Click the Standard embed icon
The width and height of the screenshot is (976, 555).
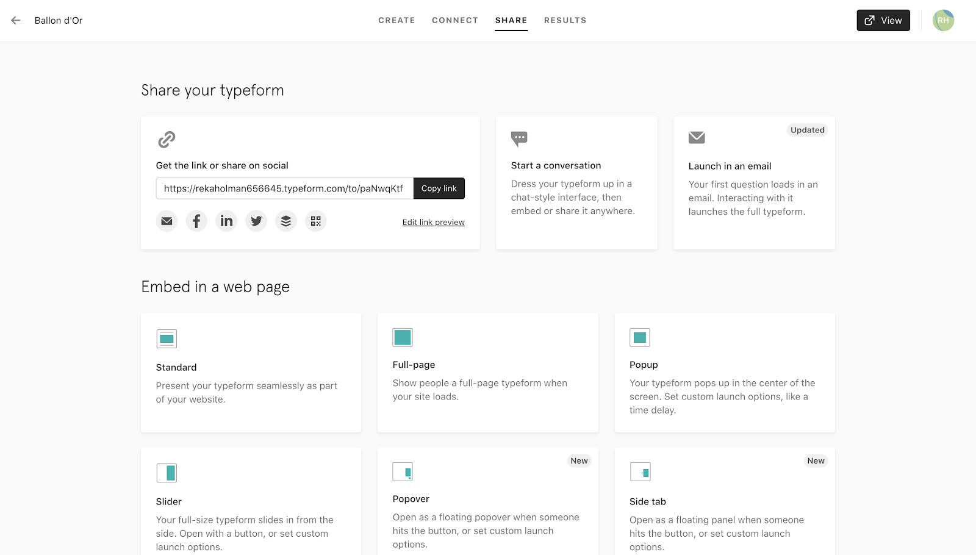[x=167, y=338]
